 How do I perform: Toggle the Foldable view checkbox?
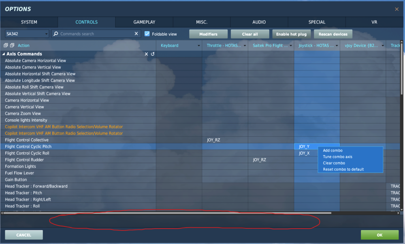[147, 34]
